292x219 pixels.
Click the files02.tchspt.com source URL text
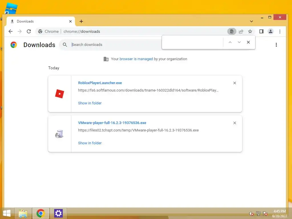138,130
